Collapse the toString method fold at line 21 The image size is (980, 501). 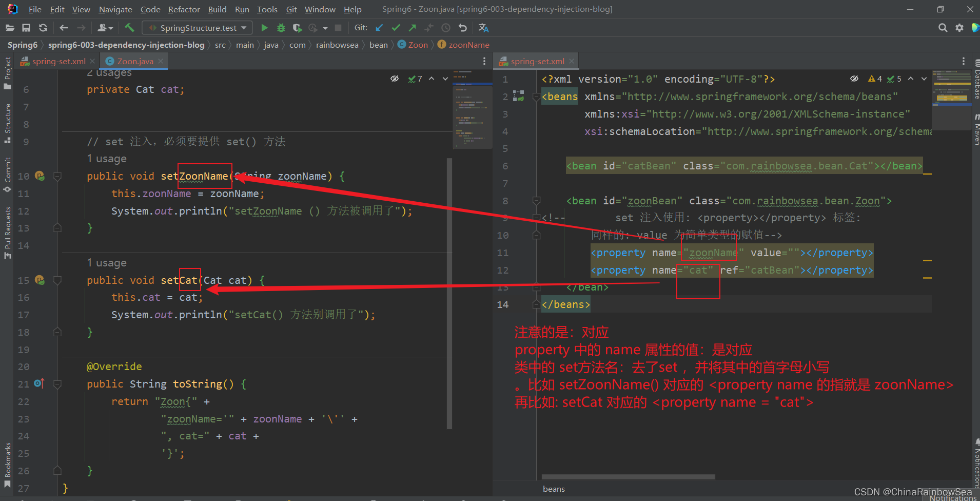click(57, 384)
